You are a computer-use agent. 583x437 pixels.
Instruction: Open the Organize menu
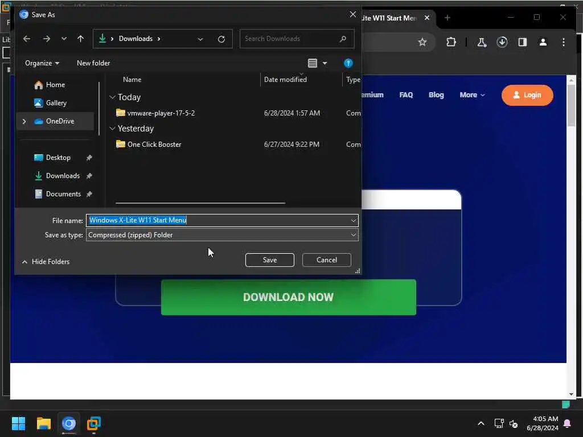tap(42, 63)
